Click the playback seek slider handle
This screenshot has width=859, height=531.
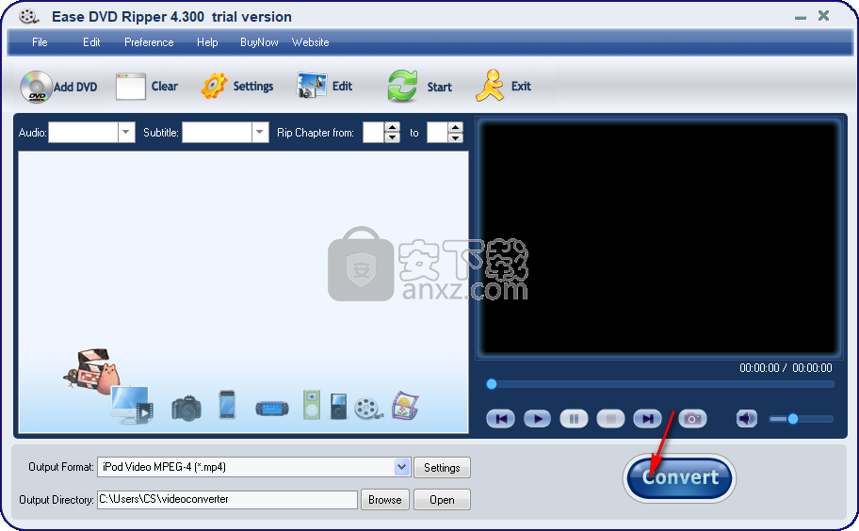click(x=492, y=384)
